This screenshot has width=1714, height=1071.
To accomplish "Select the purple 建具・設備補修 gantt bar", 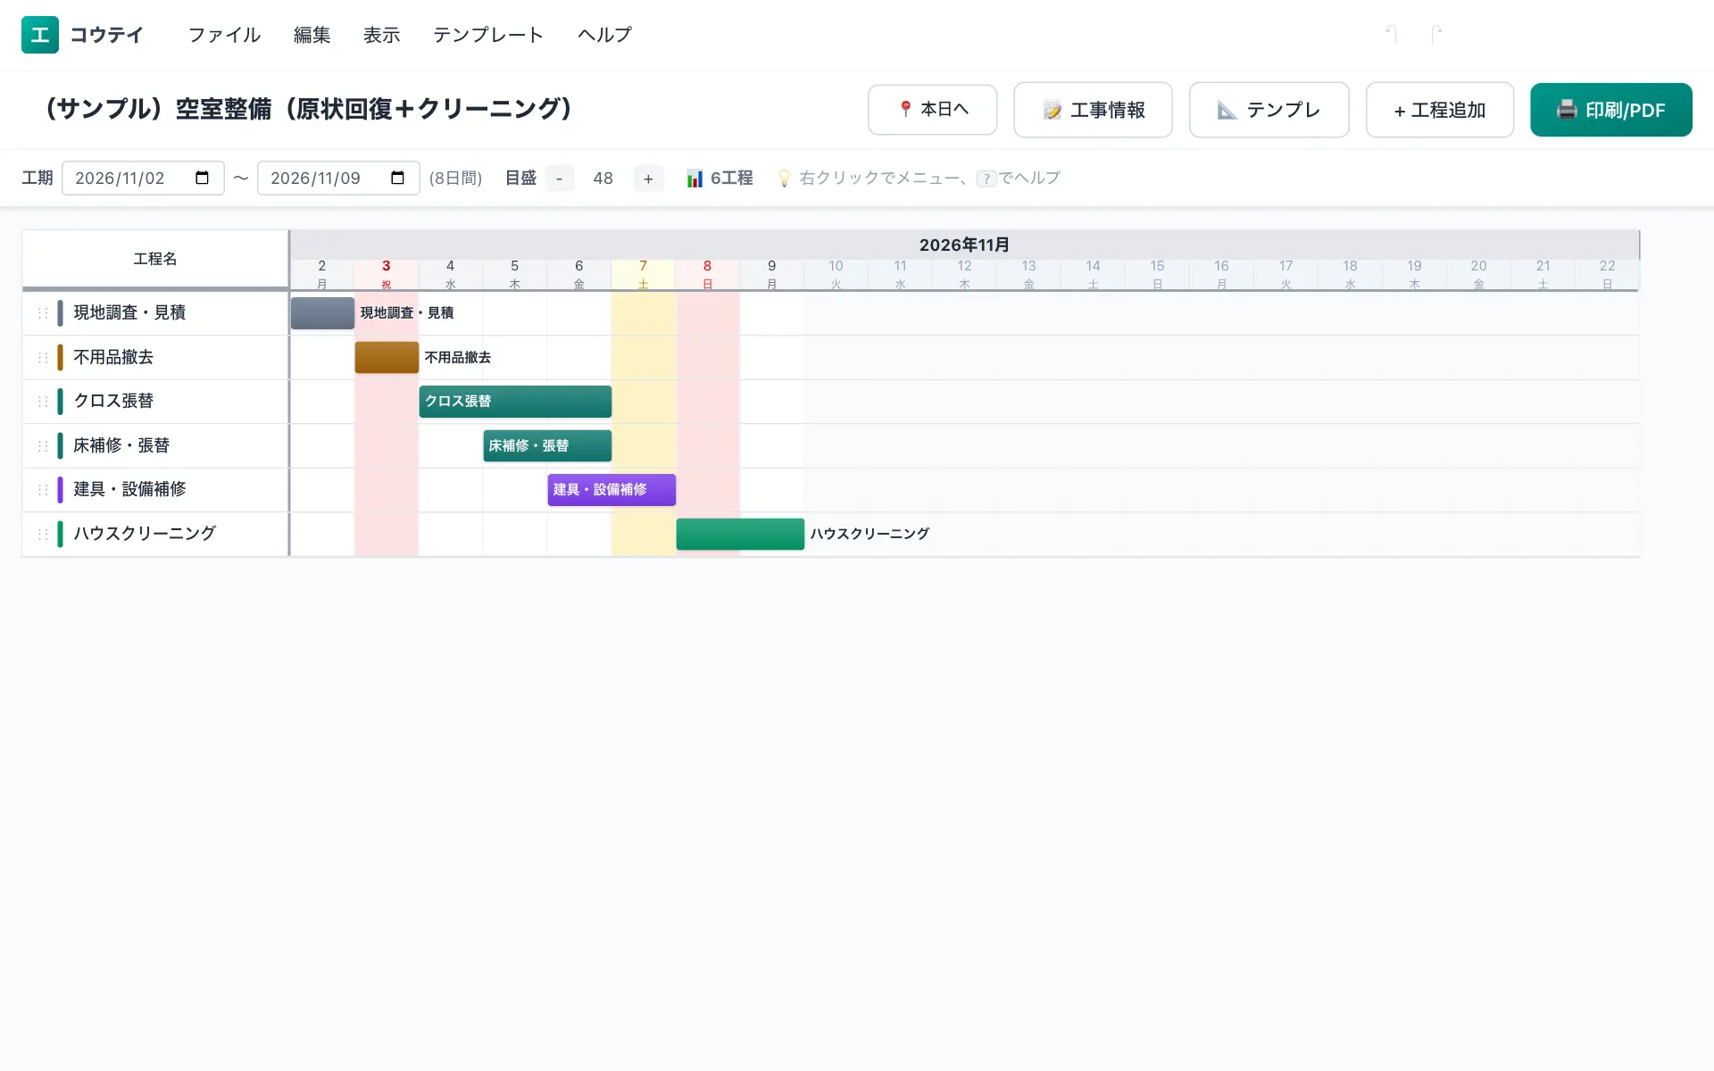I will click(x=612, y=490).
